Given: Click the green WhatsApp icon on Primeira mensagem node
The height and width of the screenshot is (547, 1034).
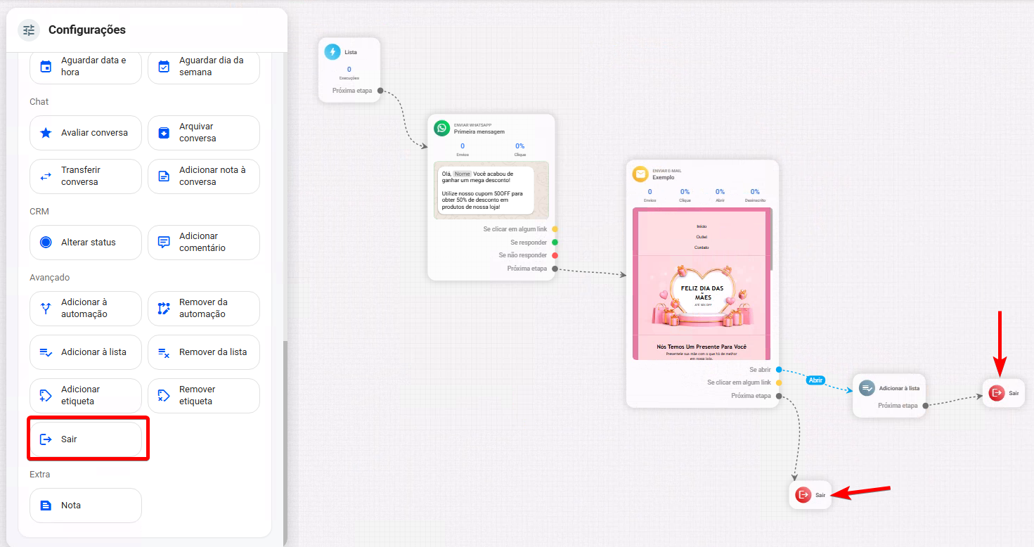Looking at the screenshot, I should coord(441,128).
